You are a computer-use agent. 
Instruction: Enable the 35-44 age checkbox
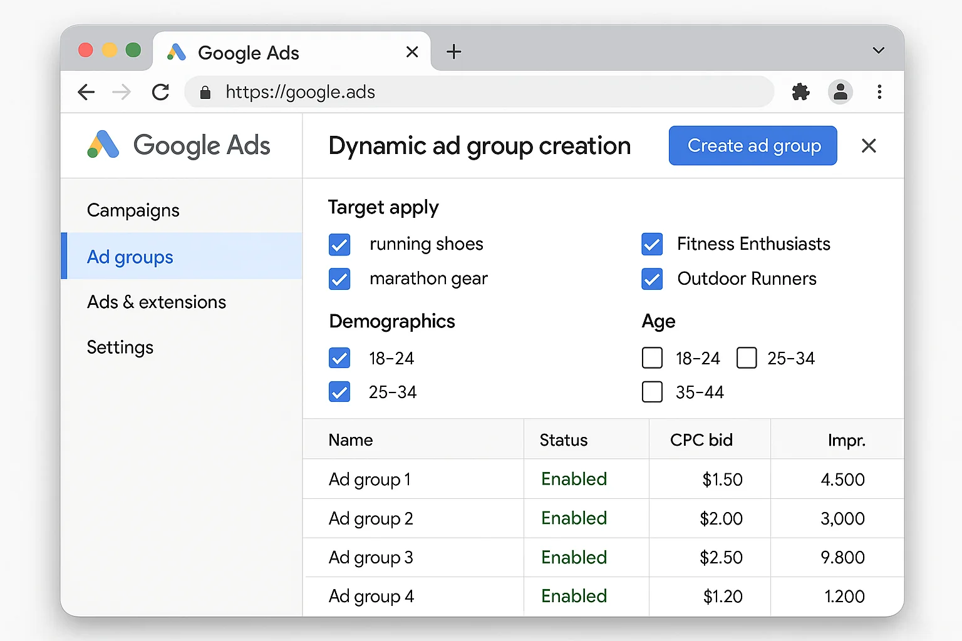tap(652, 392)
